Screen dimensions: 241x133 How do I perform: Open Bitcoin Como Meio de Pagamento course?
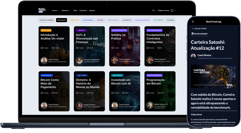point(54,91)
